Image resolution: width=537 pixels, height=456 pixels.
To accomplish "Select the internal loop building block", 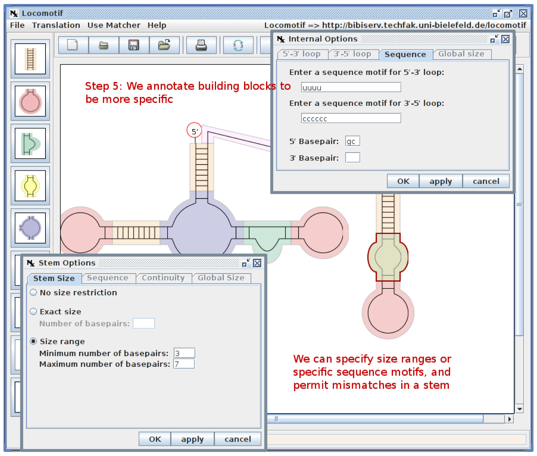I will pyautogui.click(x=30, y=186).
